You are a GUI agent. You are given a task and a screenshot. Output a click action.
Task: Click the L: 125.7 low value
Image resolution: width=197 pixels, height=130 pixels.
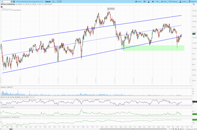(x=39, y=4)
